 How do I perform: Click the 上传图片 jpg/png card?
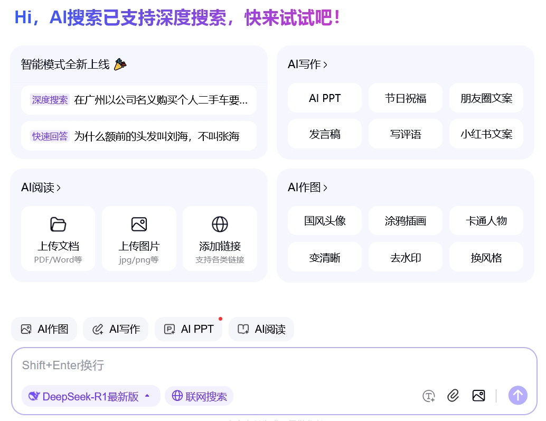pos(139,239)
